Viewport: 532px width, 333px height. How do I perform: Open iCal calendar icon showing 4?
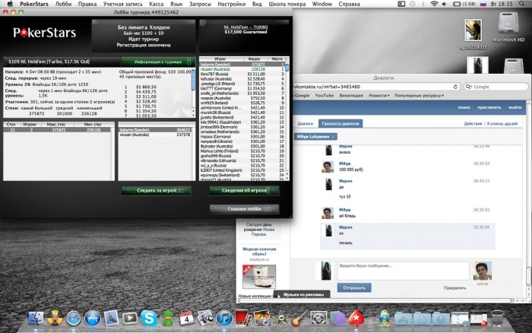point(186,318)
